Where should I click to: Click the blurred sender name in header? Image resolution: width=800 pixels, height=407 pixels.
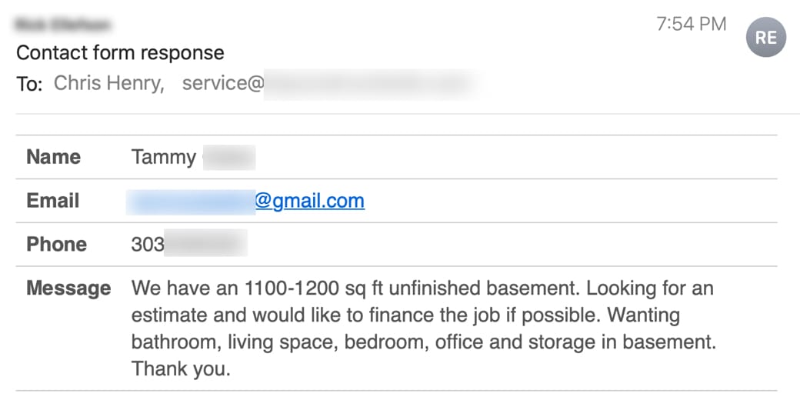pos(63,25)
